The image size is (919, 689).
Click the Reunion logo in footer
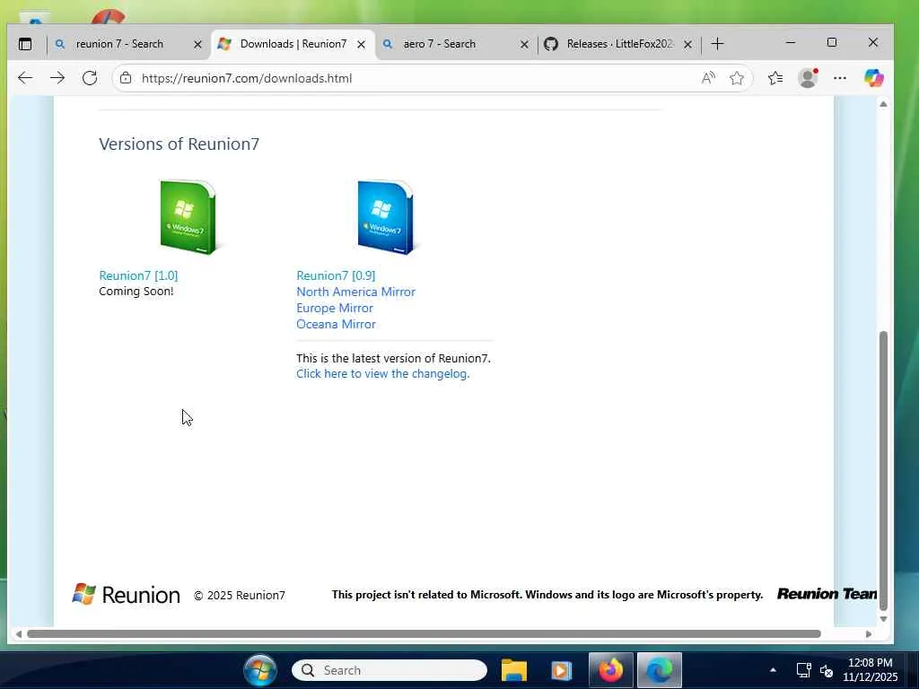coord(126,595)
